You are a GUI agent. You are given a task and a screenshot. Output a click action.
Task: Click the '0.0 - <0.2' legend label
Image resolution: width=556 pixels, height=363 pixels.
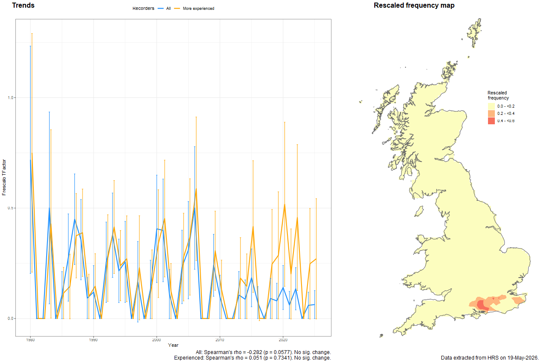[x=506, y=106]
